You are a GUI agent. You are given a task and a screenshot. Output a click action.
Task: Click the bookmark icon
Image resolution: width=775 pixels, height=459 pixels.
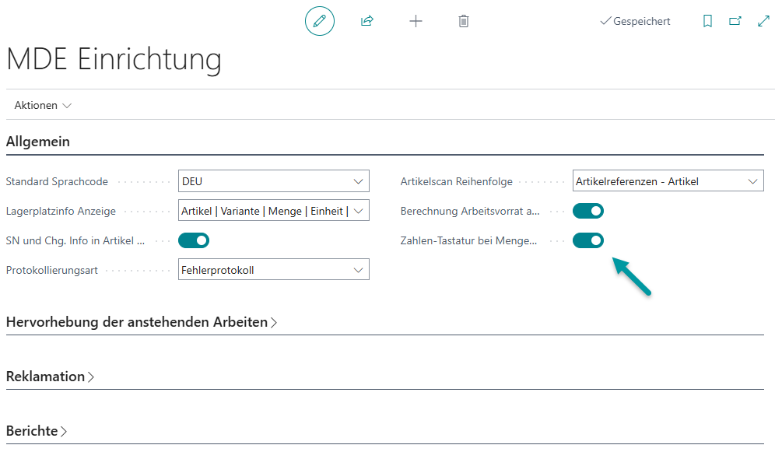click(x=707, y=21)
